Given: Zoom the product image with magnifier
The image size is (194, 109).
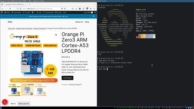Looking at the screenshot, I should pyautogui.click(x=56, y=35).
